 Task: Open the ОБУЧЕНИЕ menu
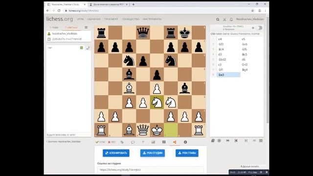94,19
